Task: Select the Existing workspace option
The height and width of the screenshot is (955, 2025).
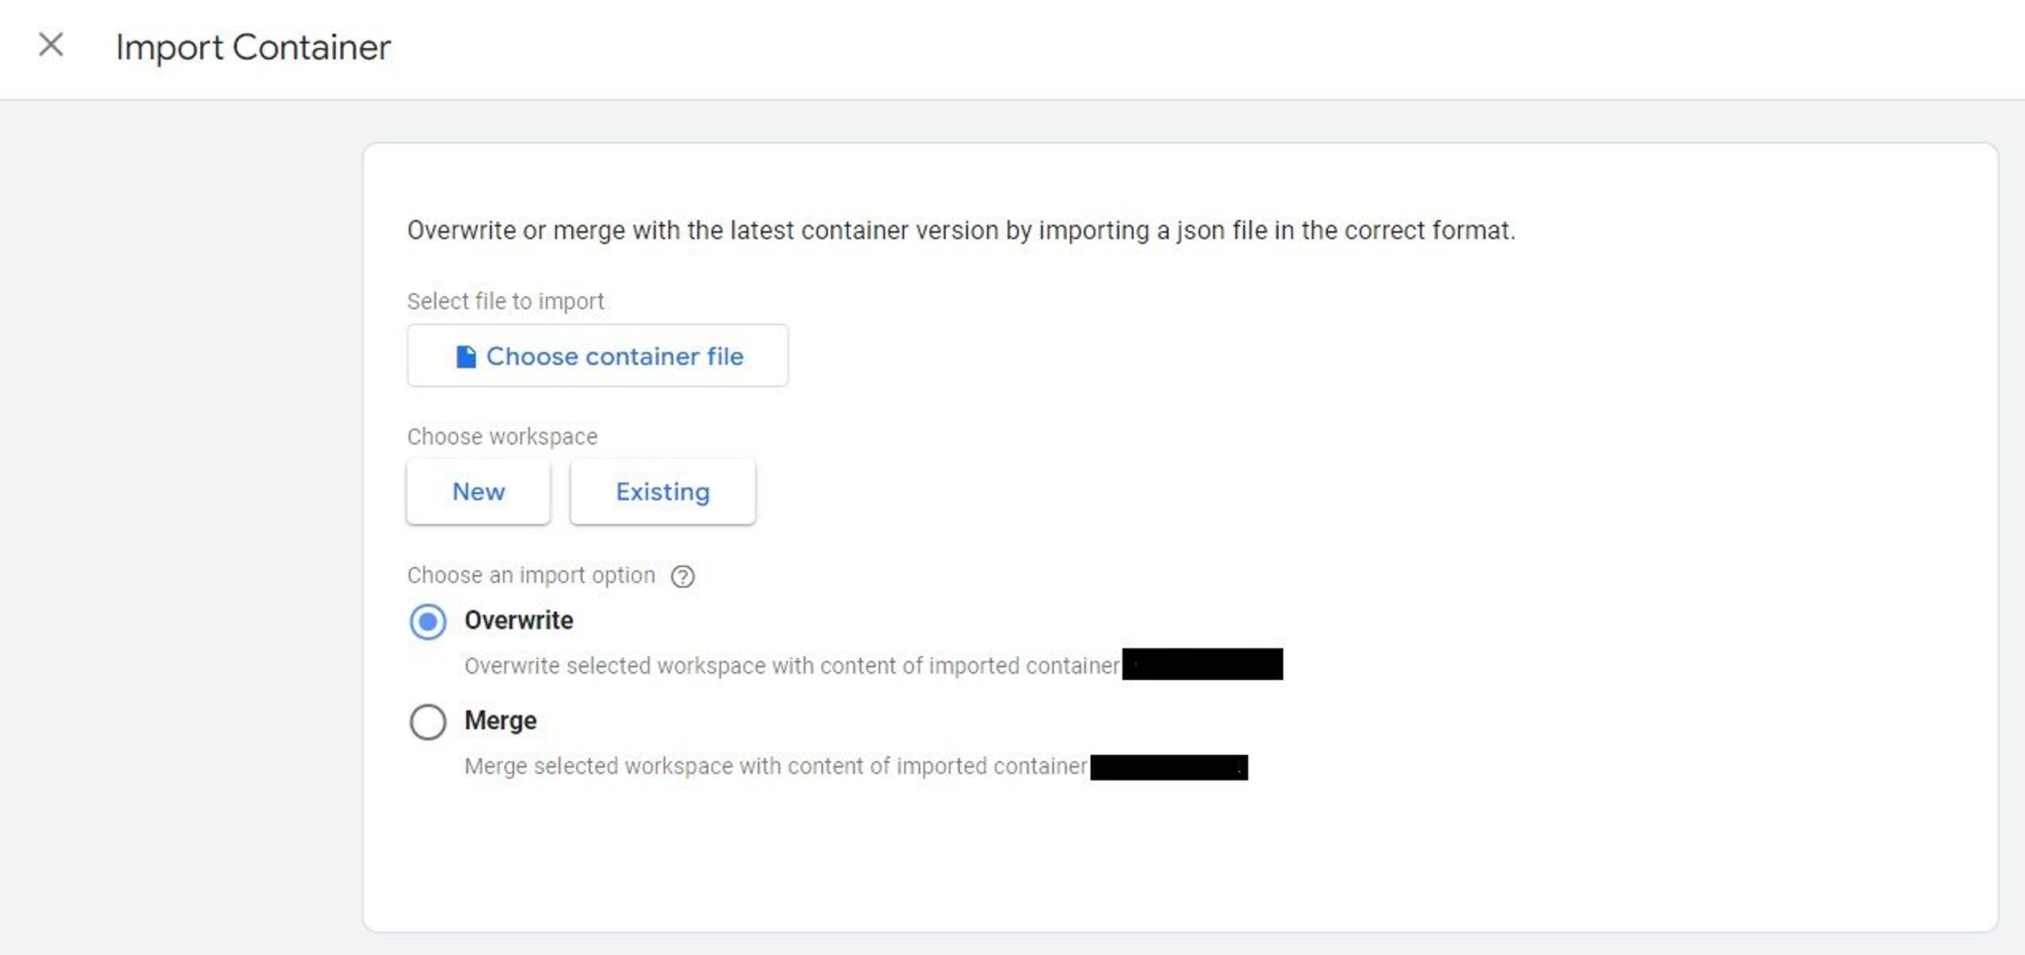Action: 662,492
